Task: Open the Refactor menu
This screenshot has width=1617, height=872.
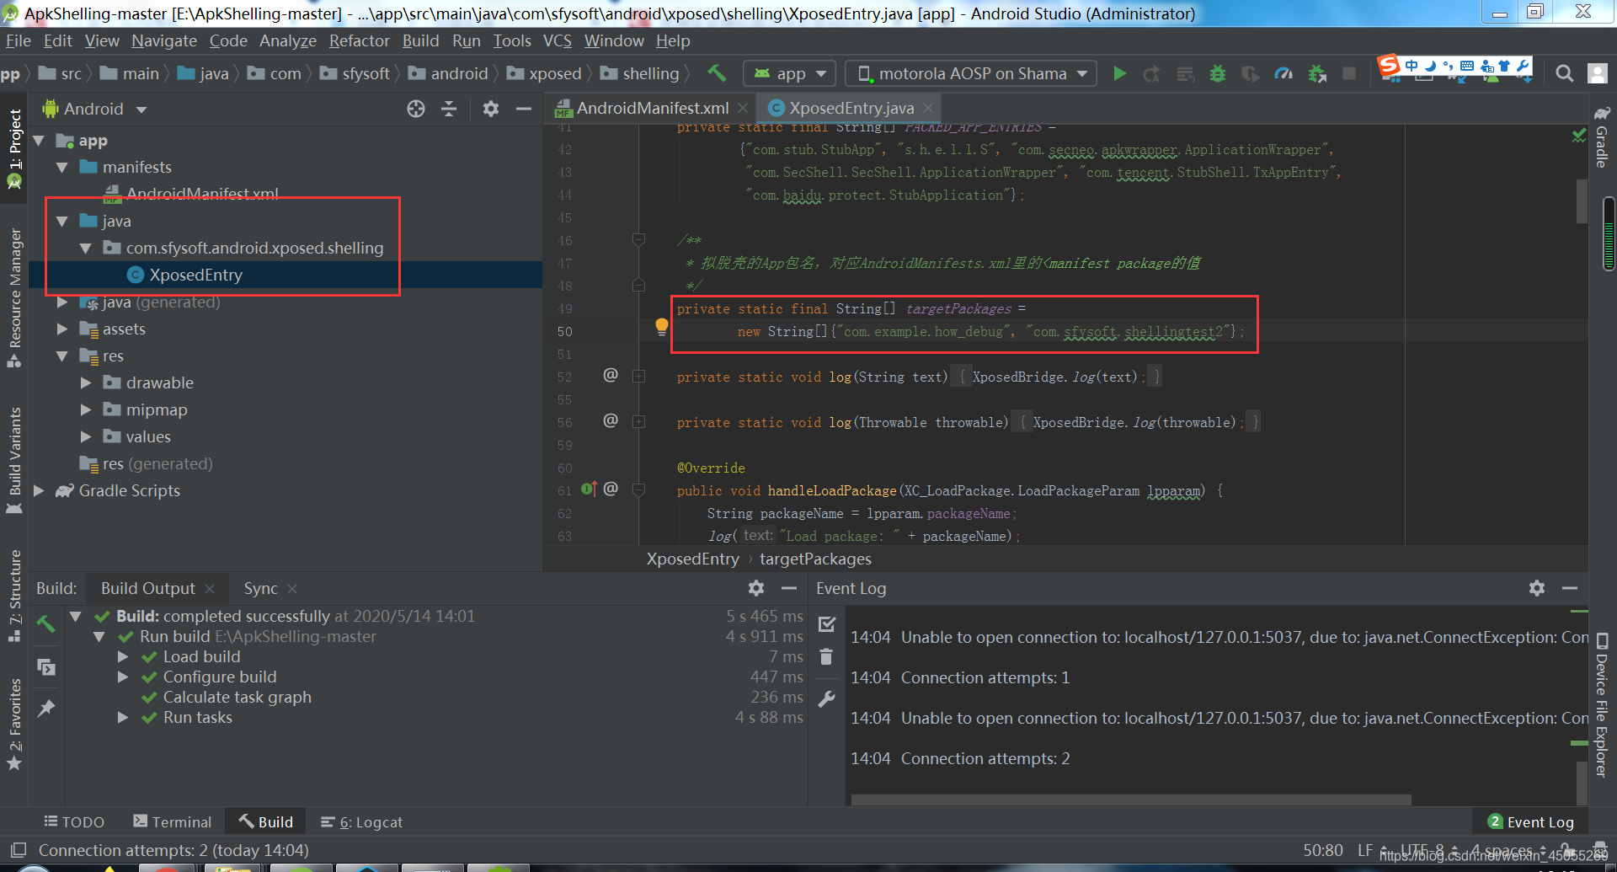Action: pyautogui.click(x=359, y=40)
